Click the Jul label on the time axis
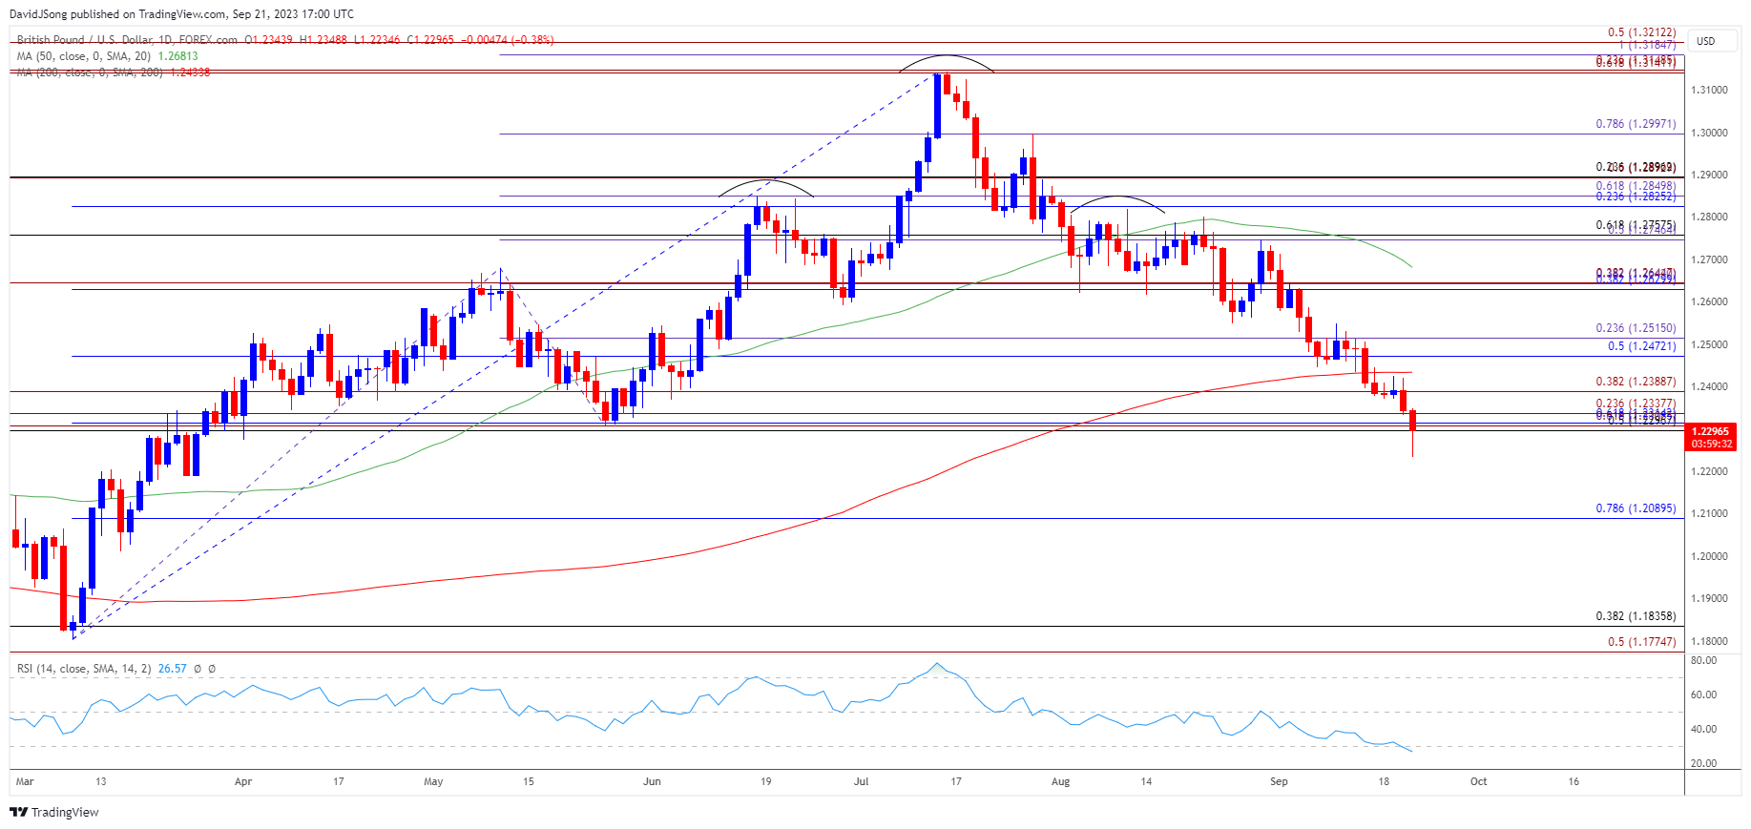 pyautogui.click(x=862, y=781)
